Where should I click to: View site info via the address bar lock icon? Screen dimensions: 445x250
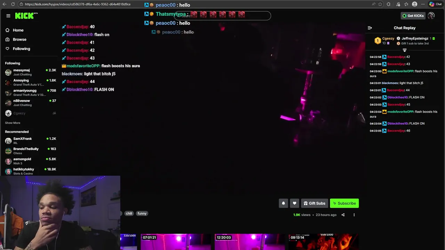pyautogui.click(x=22, y=4)
